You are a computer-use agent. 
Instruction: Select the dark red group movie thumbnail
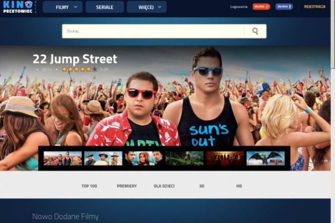pos(225,158)
